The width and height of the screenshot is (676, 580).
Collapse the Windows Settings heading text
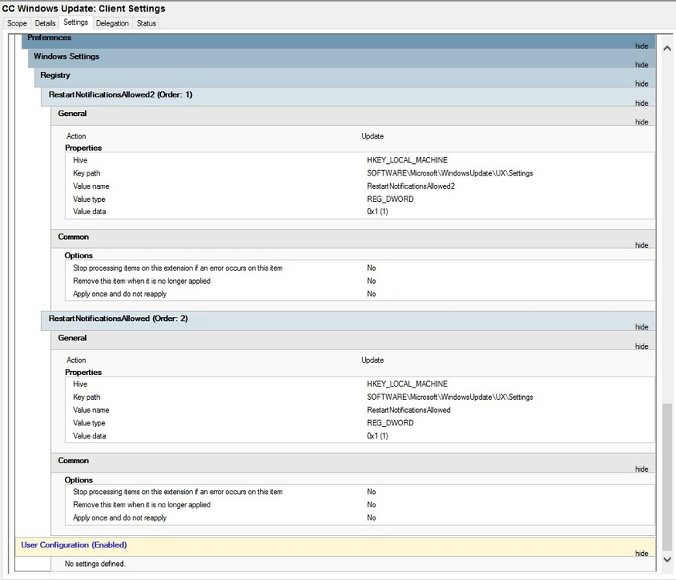click(x=66, y=56)
